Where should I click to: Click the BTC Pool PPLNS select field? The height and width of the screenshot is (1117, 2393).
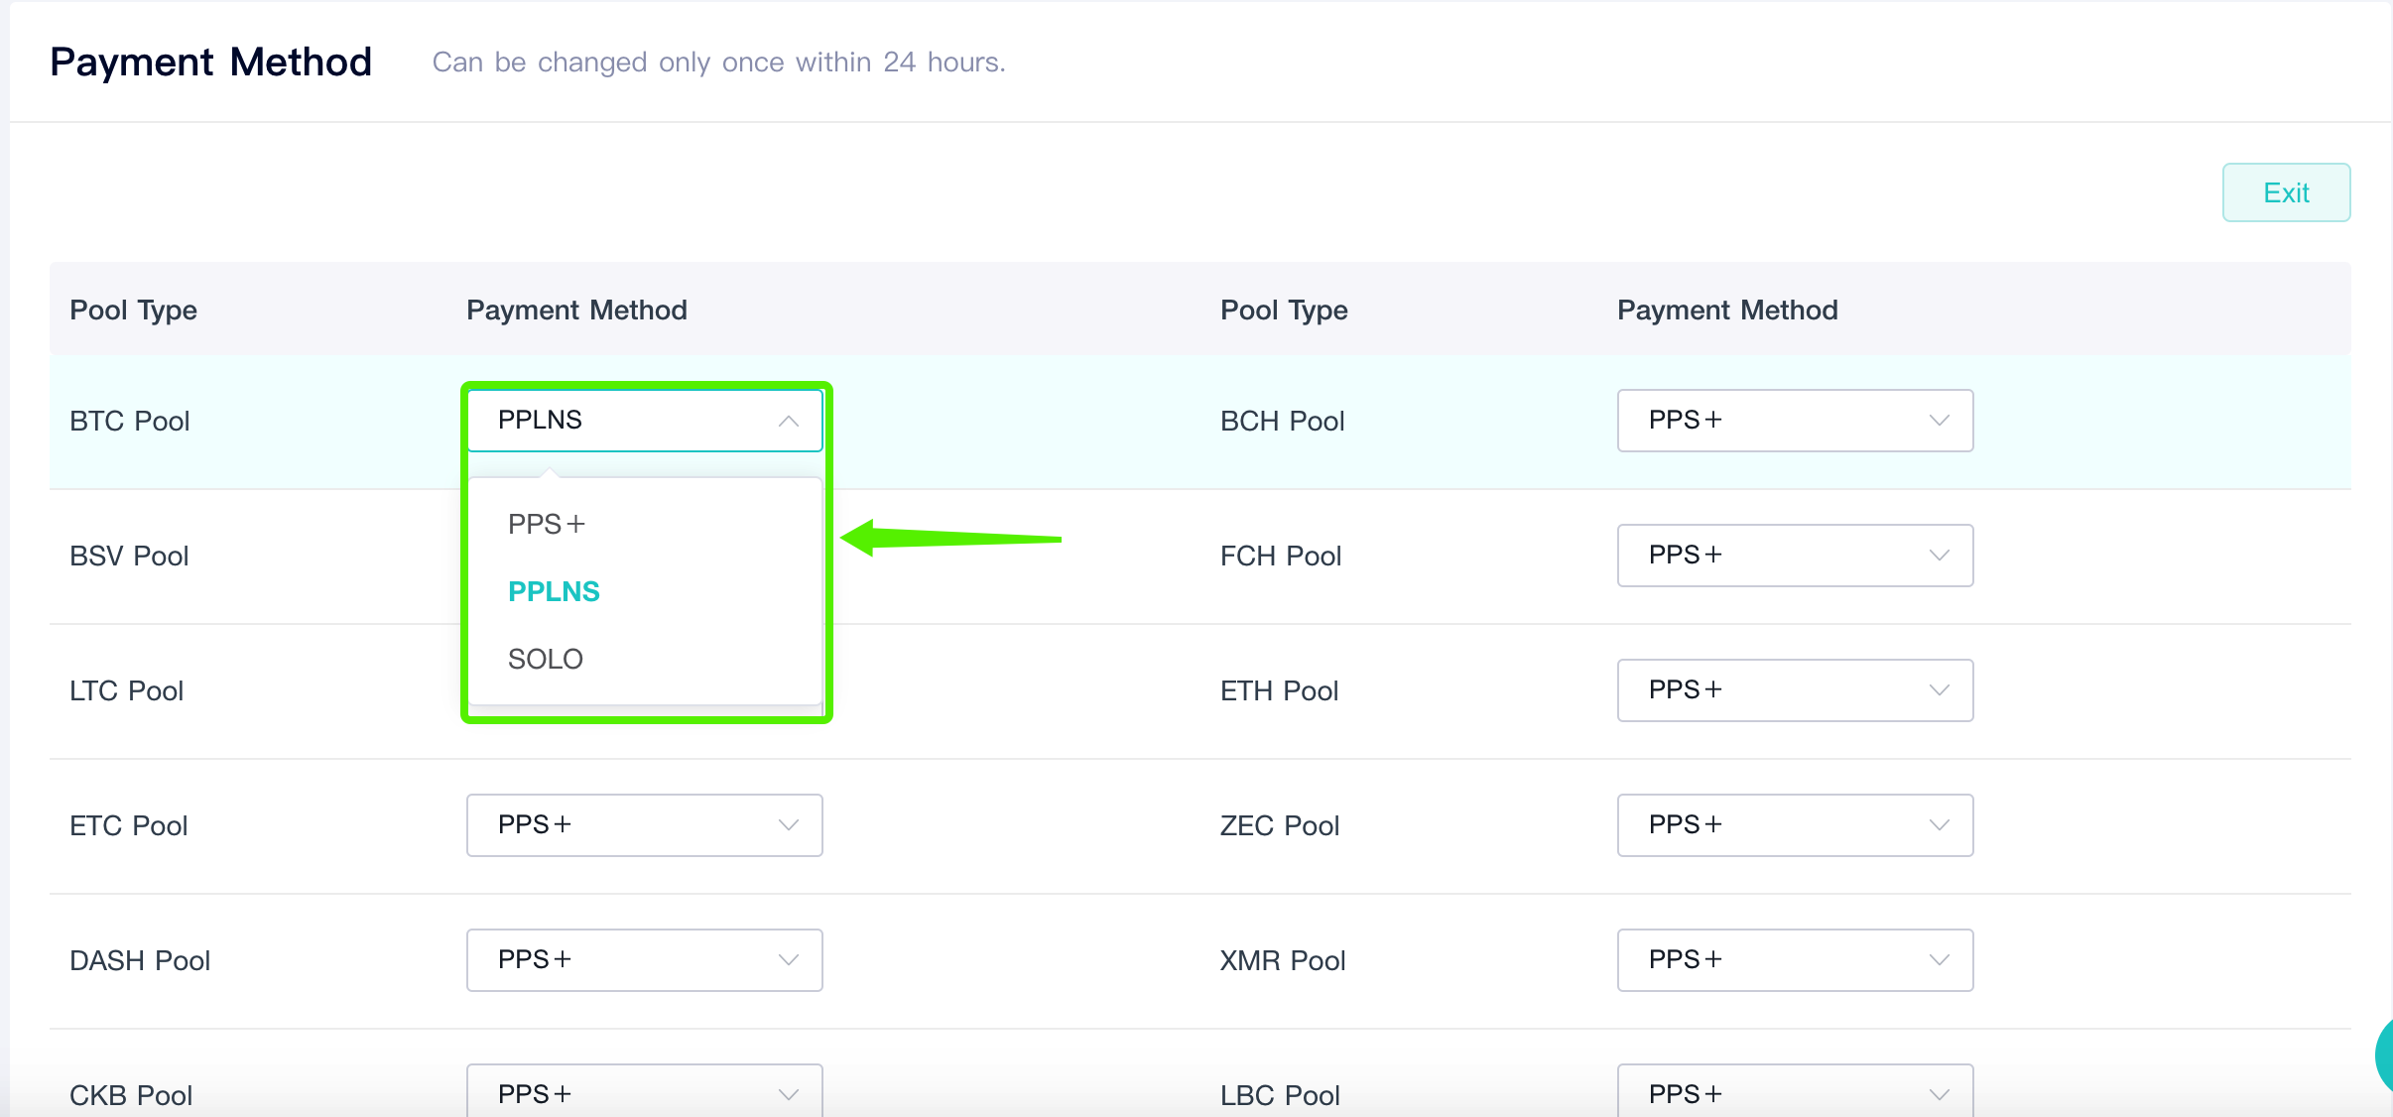click(x=645, y=421)
